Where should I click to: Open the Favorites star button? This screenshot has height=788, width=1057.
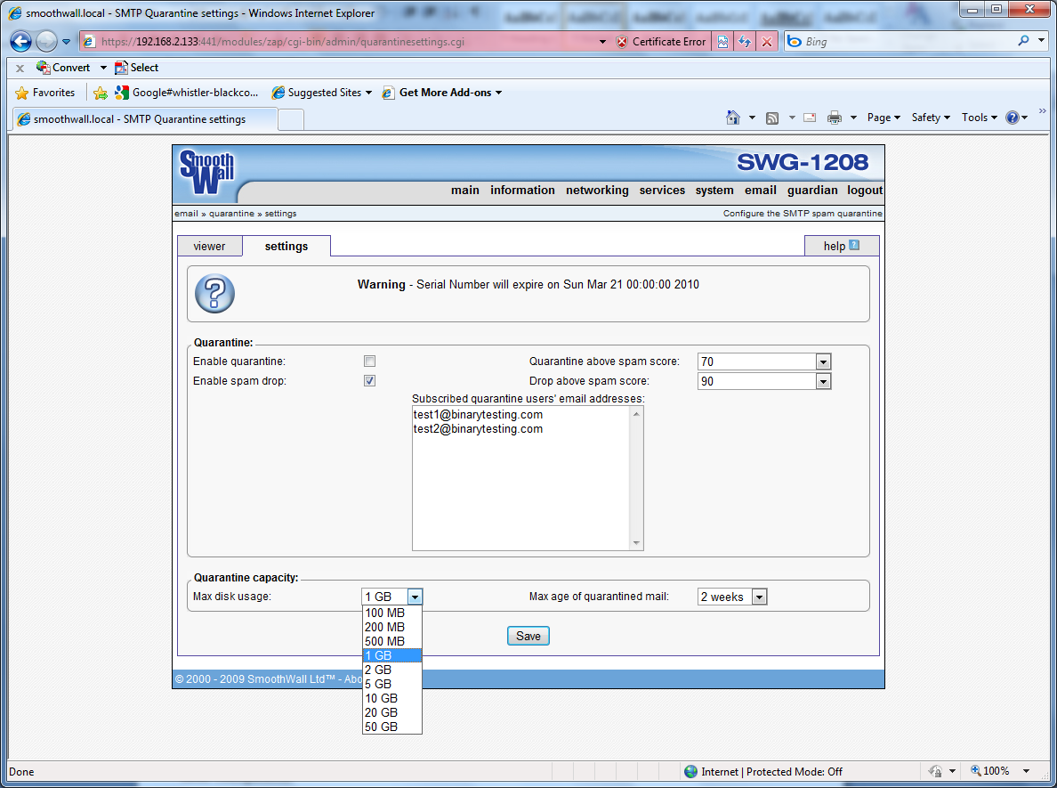tap(45, 93)
